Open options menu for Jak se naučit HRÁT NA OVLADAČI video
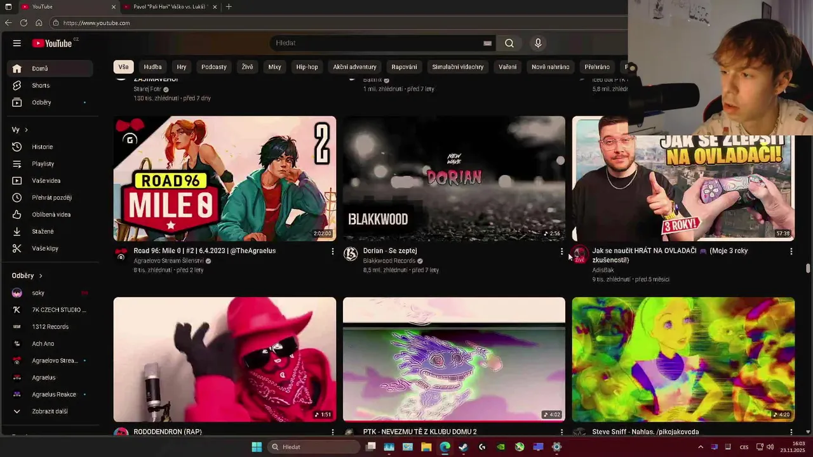The height and width of the screenshot is (457, 813). pos(791,251)
